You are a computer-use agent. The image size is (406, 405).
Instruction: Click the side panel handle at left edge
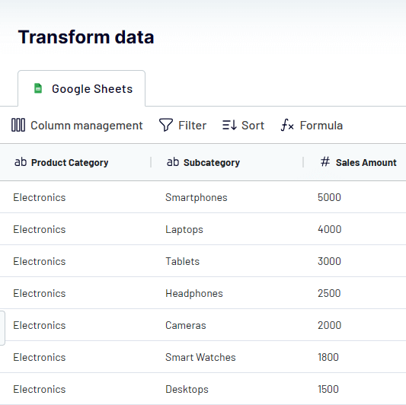click(2, 328)
